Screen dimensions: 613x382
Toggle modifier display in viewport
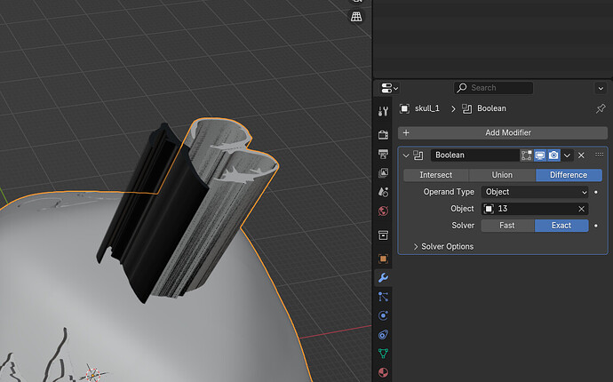pos(540,155)
